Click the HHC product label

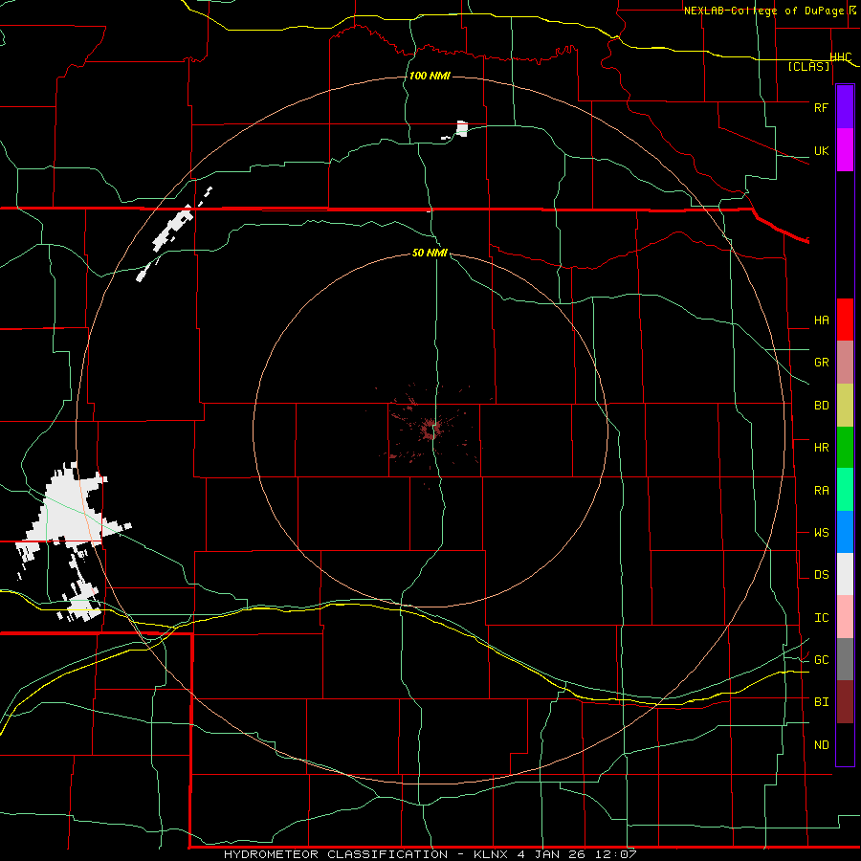pos(840,57)
